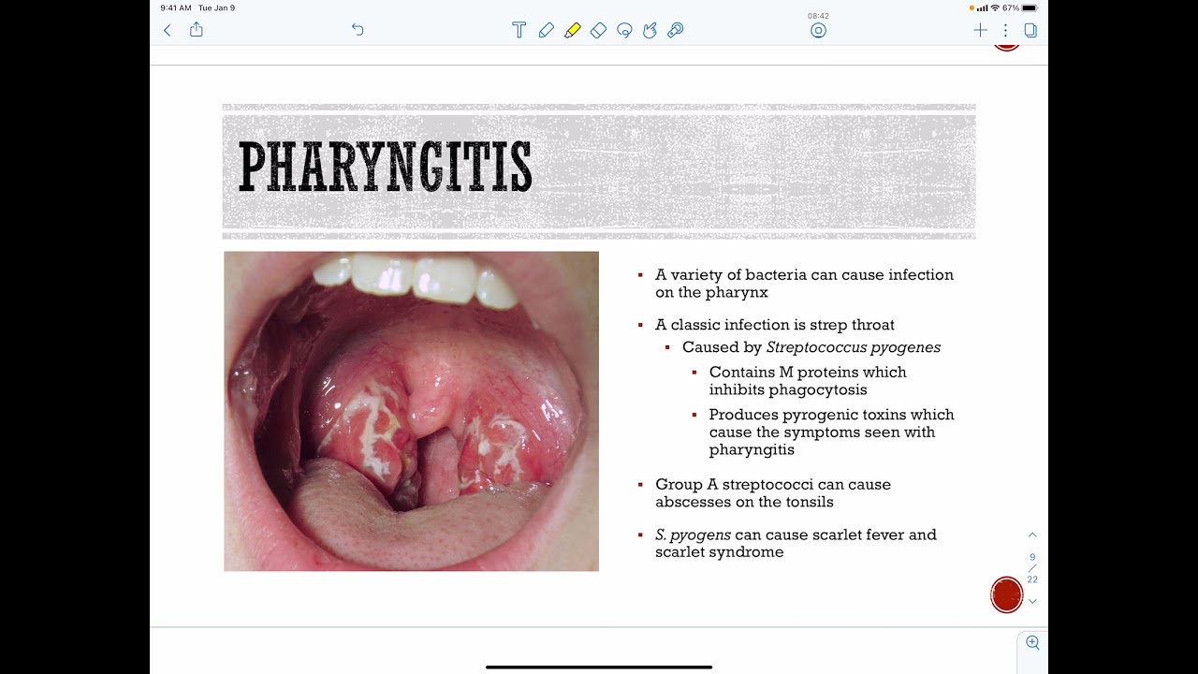
Task: Select the Pen tool
Action: 546,30
